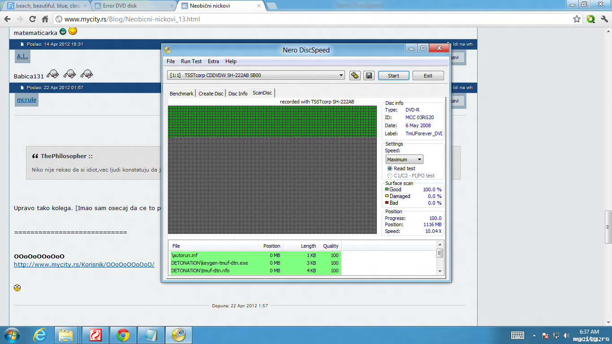Select the keygen-tmuf-dtn.exe file row
This screenshot has height=344, width=612.
pos(255,263)
